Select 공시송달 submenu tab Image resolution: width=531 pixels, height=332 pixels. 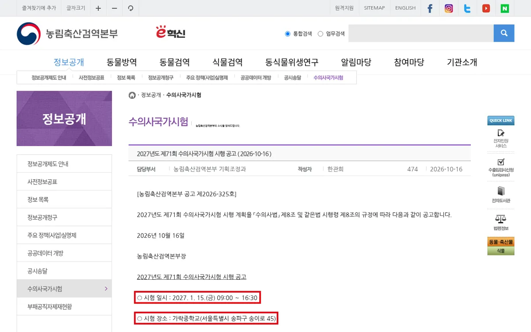(292, 77)
